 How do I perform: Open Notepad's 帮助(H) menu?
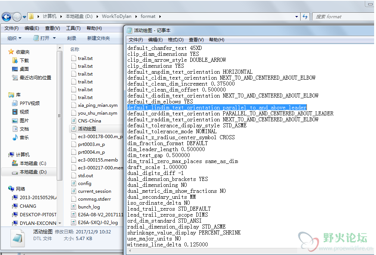click(x=217, y=40)
